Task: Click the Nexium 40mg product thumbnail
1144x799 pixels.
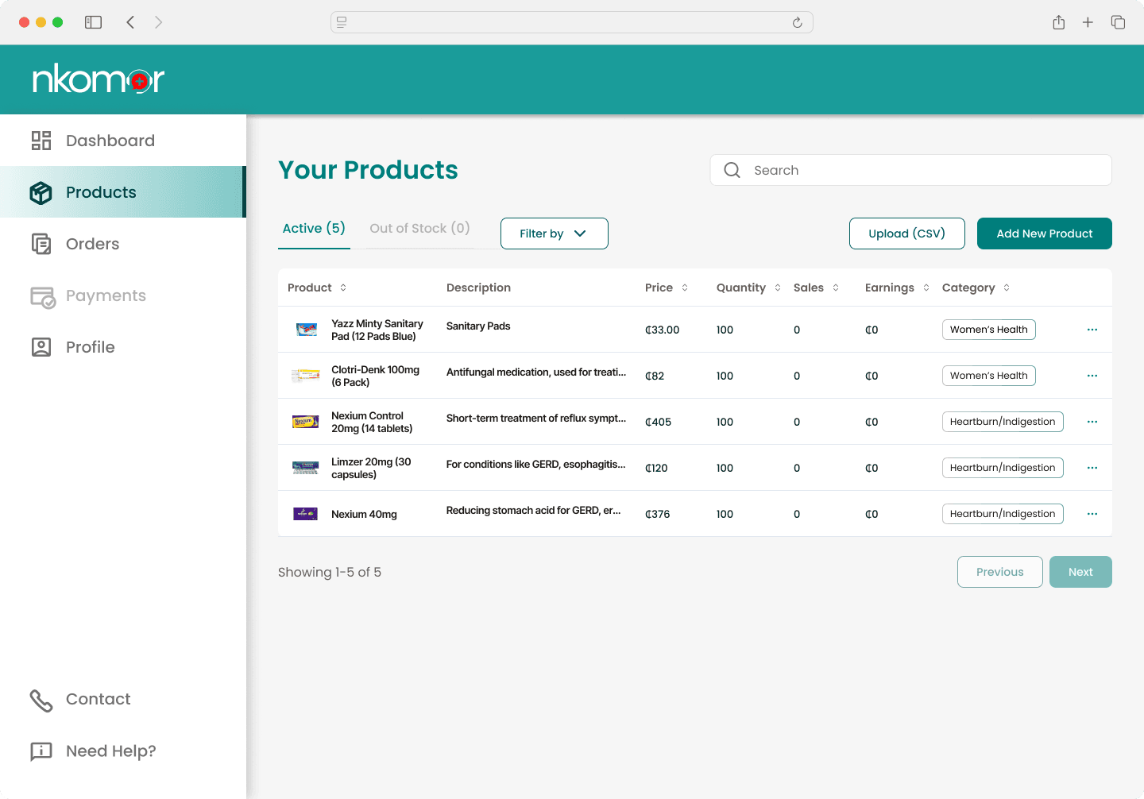Action: point(306,514)
